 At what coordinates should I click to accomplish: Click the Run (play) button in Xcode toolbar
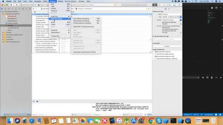(11, 5)
